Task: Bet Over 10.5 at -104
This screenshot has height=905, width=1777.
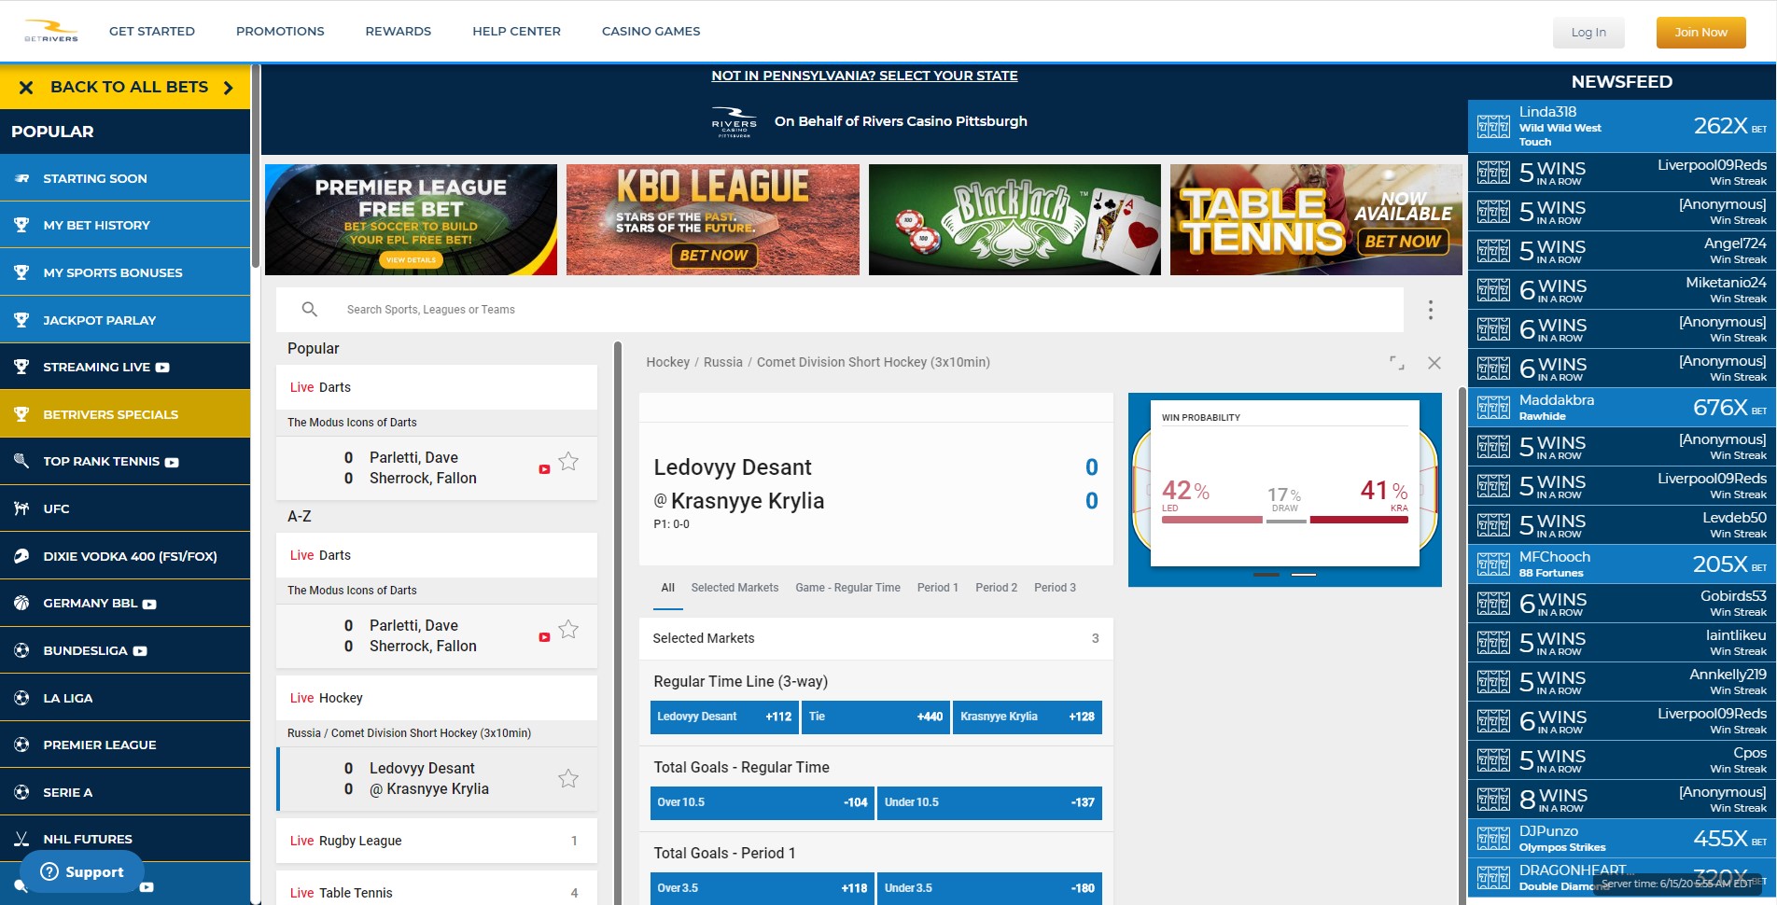Action: (763, 802)
